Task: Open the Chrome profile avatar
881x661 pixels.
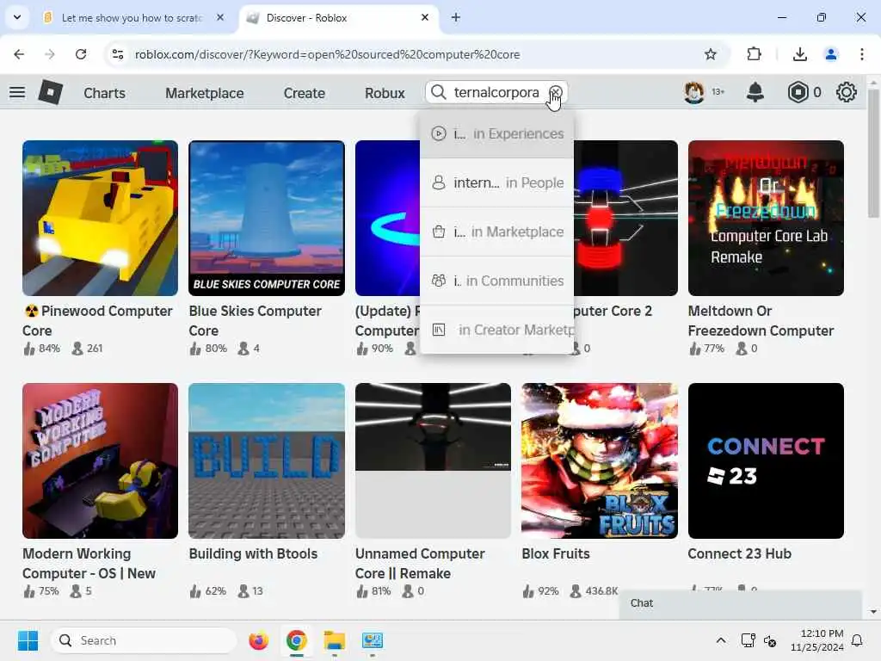Action: pyautogui.click(x=830, y=54)
